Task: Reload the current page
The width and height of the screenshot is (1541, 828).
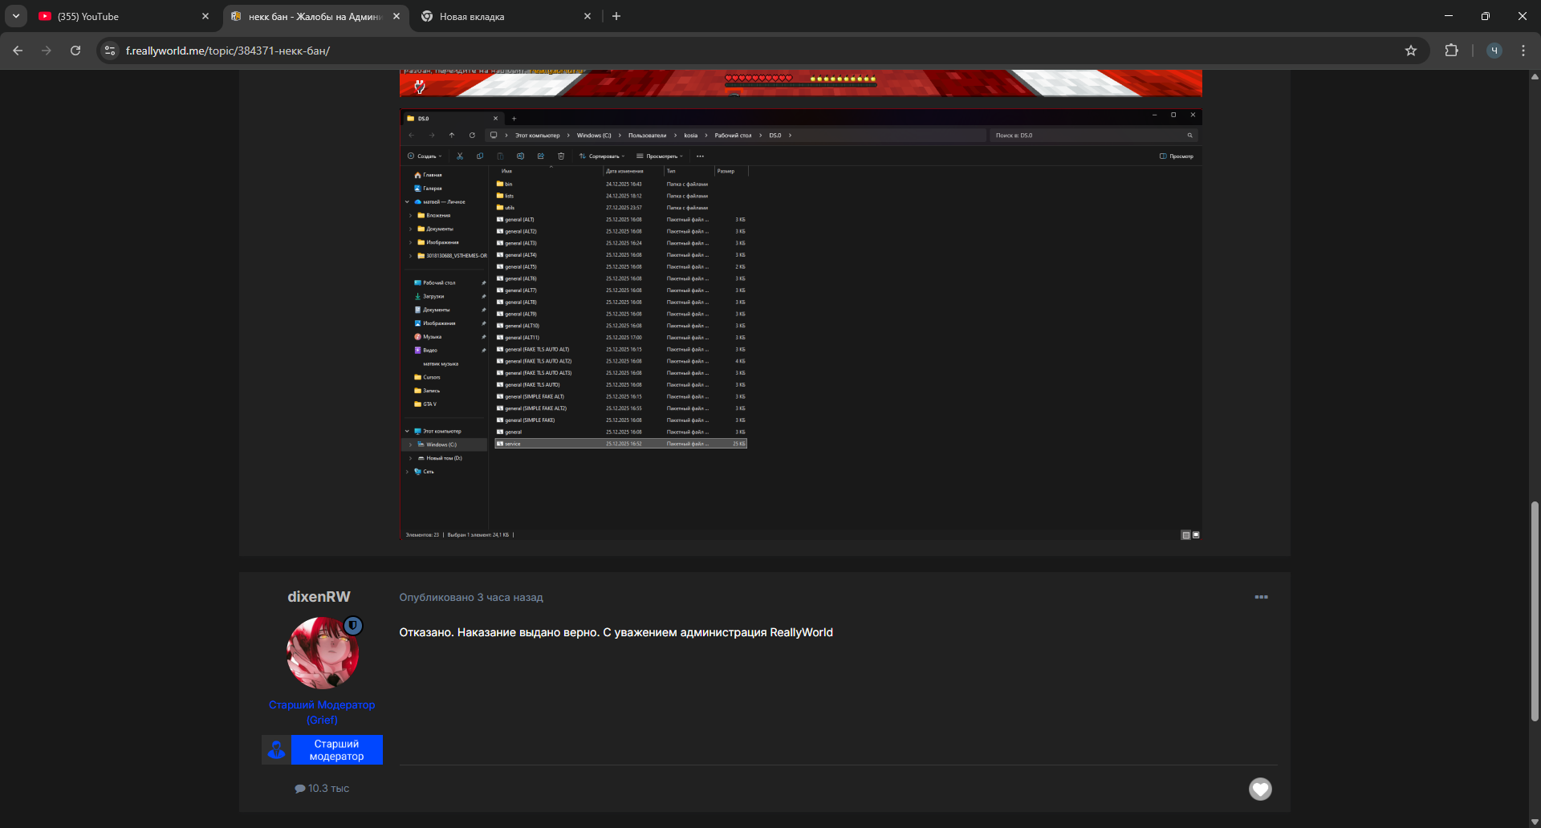Action: click(75, 51)
